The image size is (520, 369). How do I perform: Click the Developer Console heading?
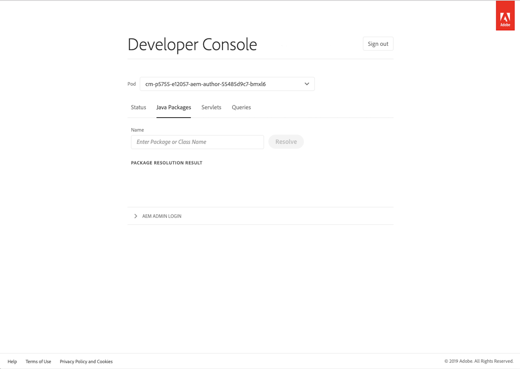point(192,44)
